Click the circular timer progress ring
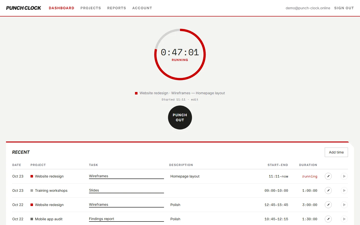Viewport: 360px width, 225px height. click(180, 54)
